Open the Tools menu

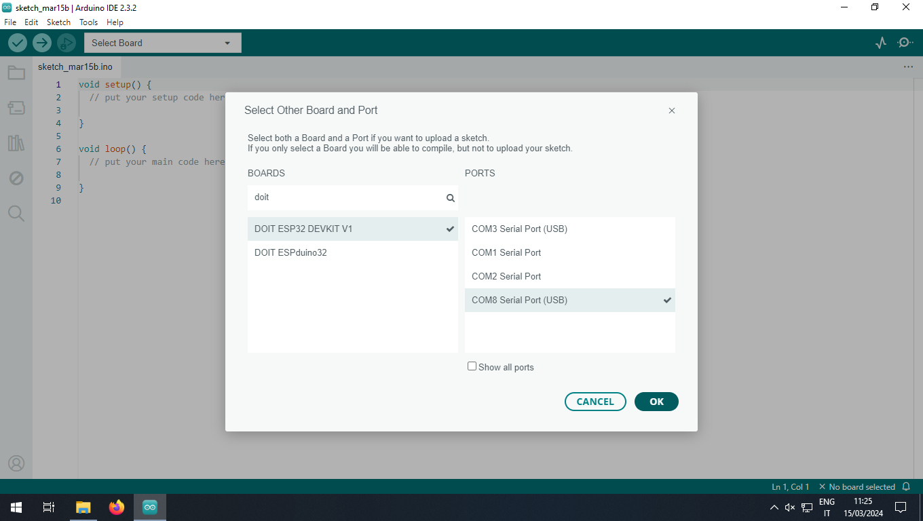(89, 22)
